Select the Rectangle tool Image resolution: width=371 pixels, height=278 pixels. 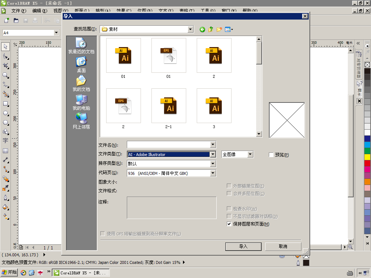[x=5, y=104]
